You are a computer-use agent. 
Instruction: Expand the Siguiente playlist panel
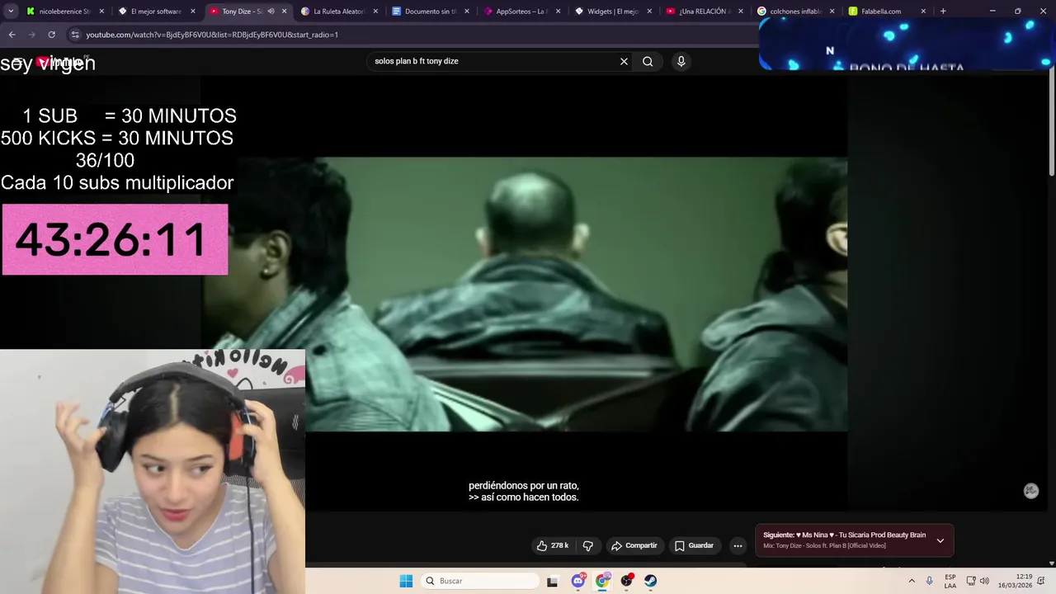940,540
